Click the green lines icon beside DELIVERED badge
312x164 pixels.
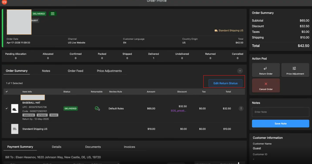52,14
